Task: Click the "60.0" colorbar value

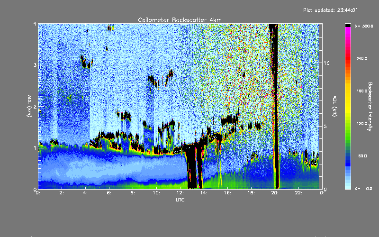Action: click(x=362, y=156)
